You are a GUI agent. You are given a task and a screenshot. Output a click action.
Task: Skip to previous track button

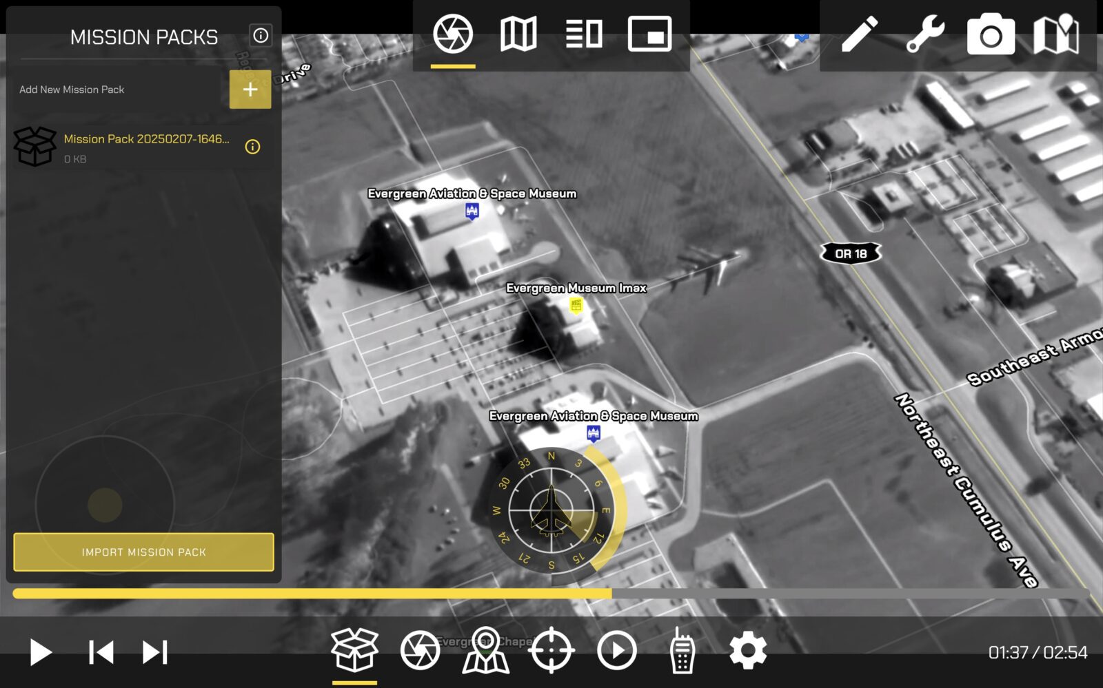point(101,652)
